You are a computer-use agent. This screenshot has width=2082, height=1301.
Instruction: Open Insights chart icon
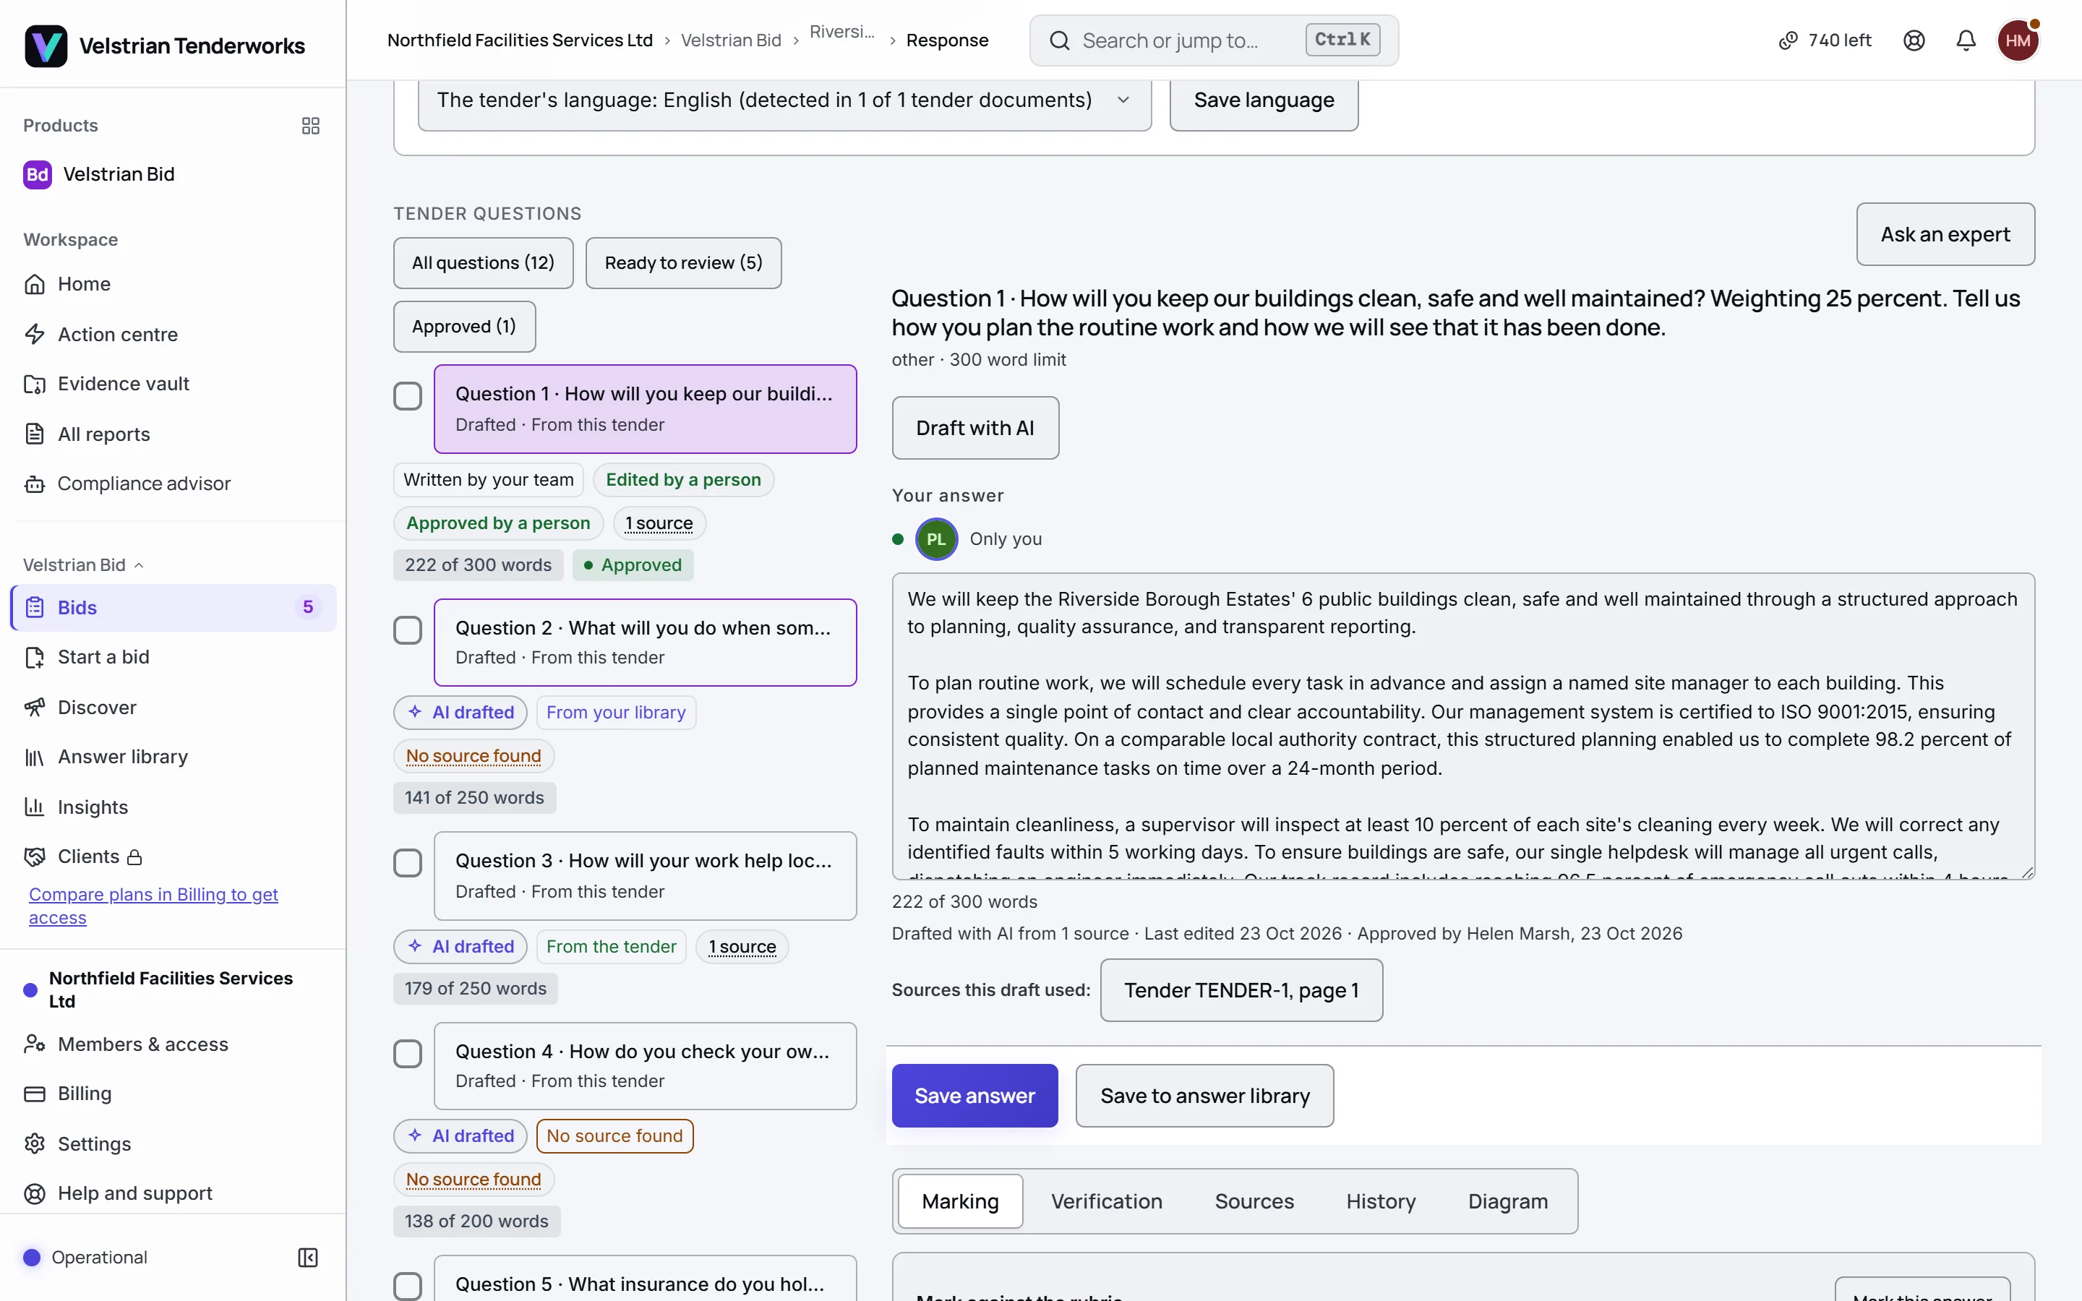(x=35, y=807)
